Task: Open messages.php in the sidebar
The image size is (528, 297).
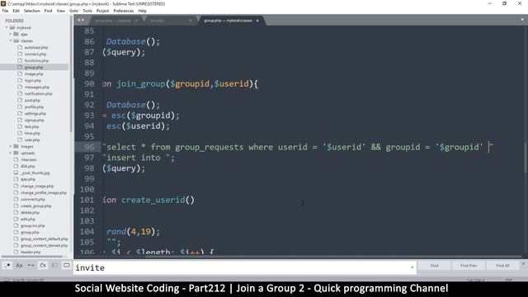Action: [36, 87]
